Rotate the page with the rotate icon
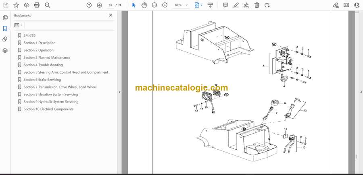This screenshot has height=175, width=363. (267, 5)
